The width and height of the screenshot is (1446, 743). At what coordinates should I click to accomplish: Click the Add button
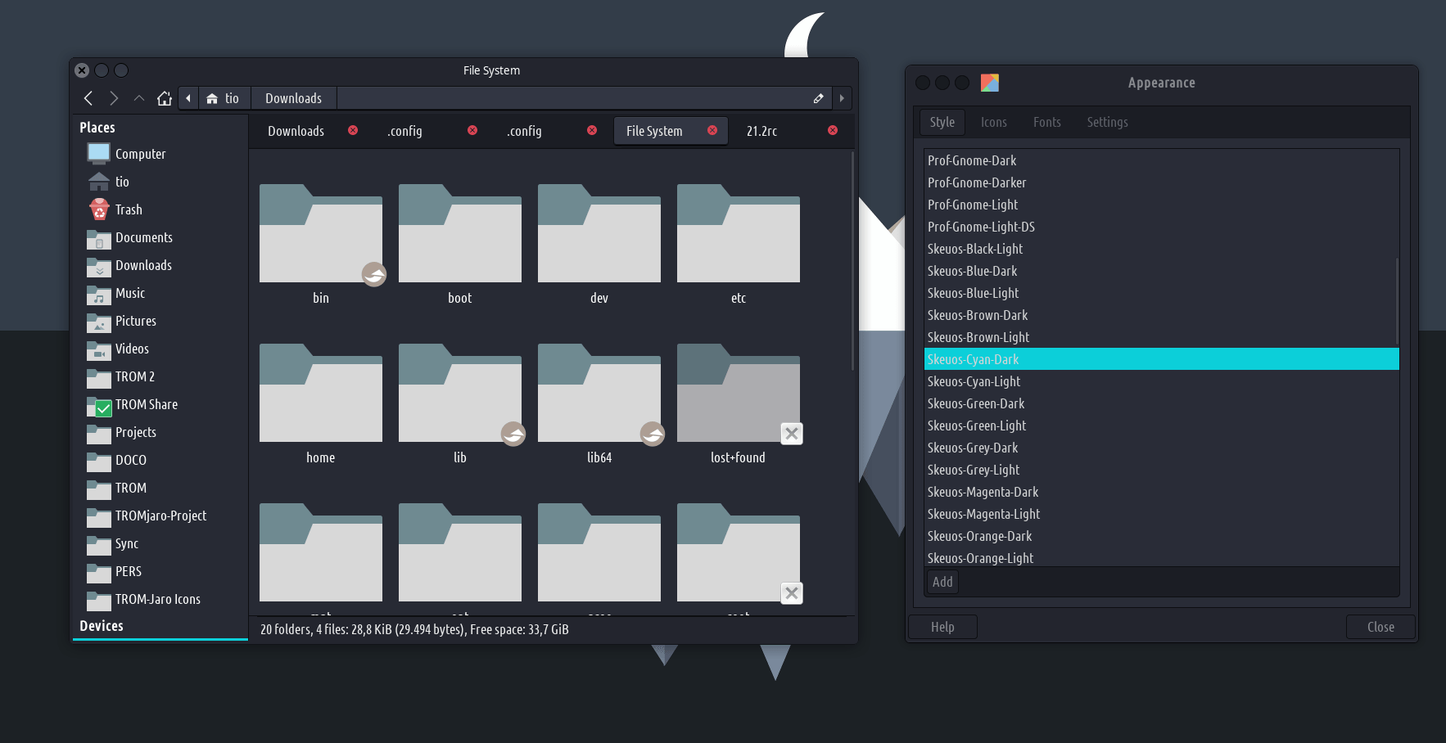(x=942, y=582)
